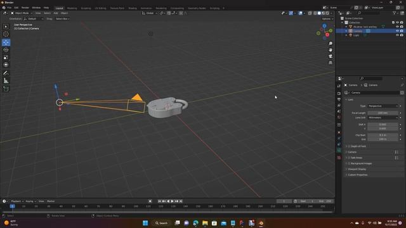The width and height of the screenshot is (406, 228).
Task: Open the Output properties tab
Action: tap(339, 99)
